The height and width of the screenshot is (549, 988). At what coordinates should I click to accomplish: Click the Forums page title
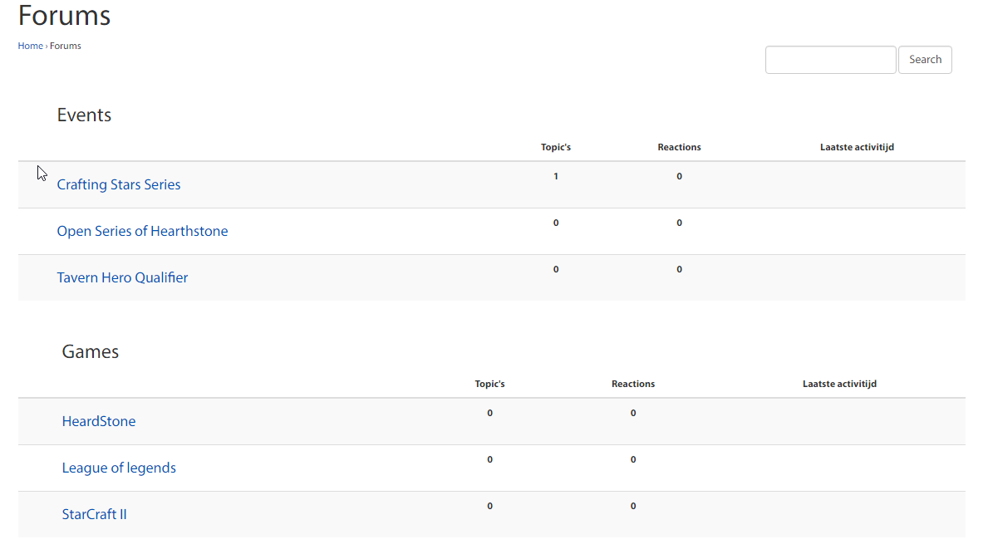tap(64, 15)
